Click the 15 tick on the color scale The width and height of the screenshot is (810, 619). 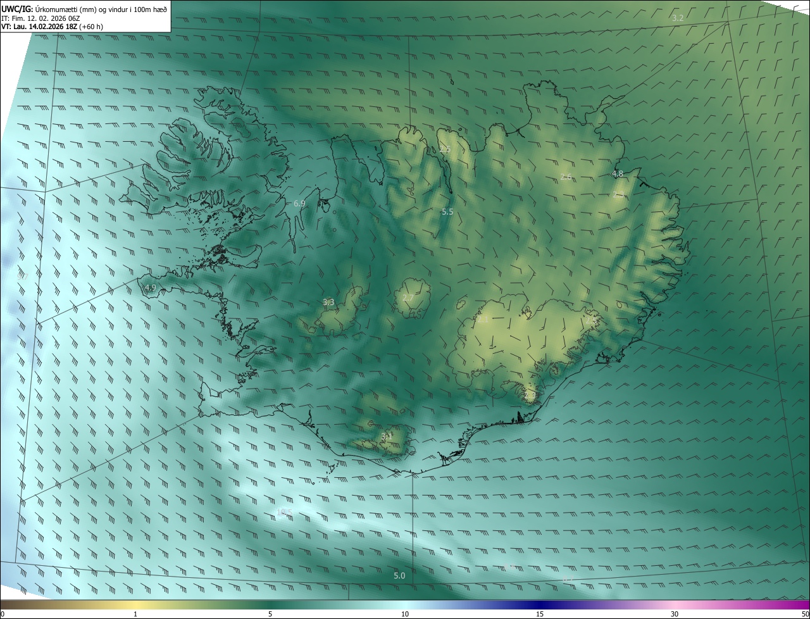coord(540,614)
